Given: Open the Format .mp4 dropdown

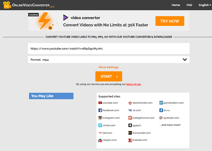Looking at the screenshot, I should (109, 60).
